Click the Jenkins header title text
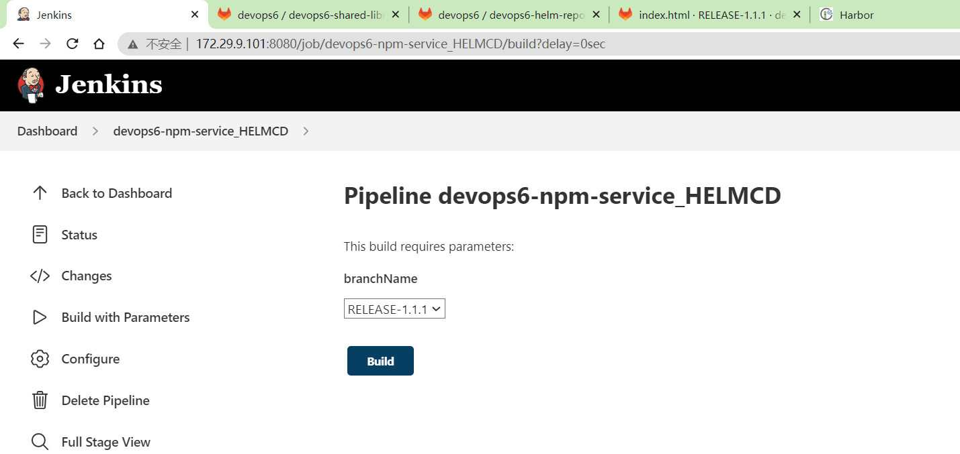960x454 pixels. click(x=109, y=85)
